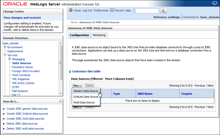
Task: Click Domain Structure scroll up arrow
Action: point(61,43)
